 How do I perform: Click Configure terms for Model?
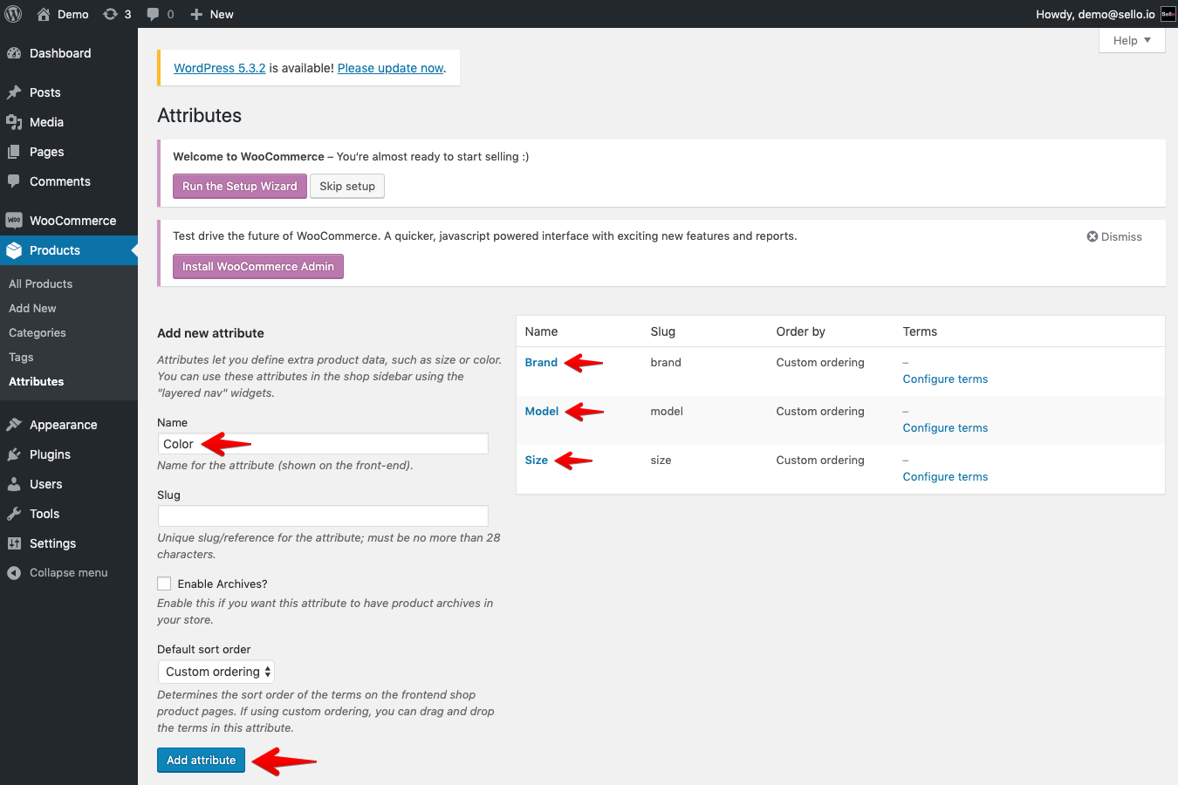point(945,427)
